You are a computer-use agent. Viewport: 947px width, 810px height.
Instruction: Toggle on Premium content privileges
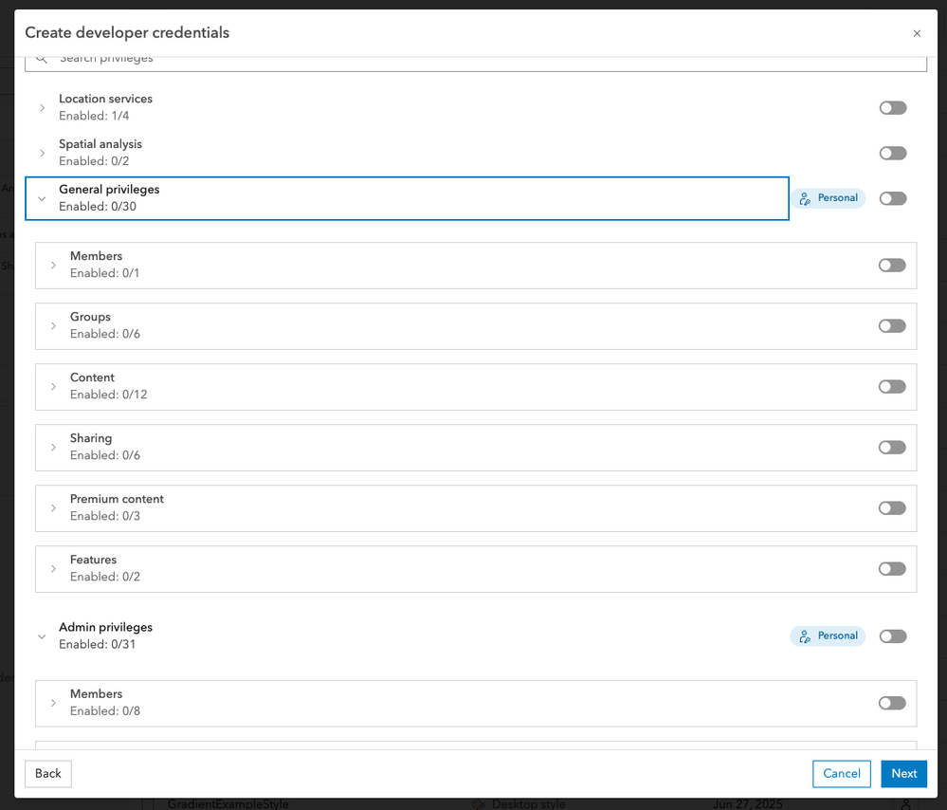tap(892, 508)
